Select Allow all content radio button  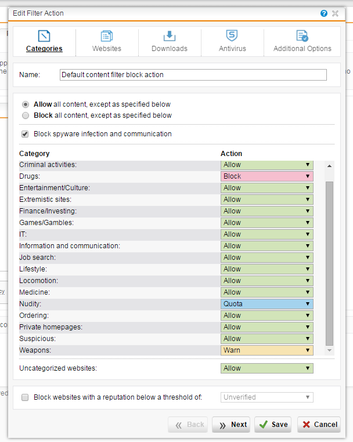coord(26,104)
